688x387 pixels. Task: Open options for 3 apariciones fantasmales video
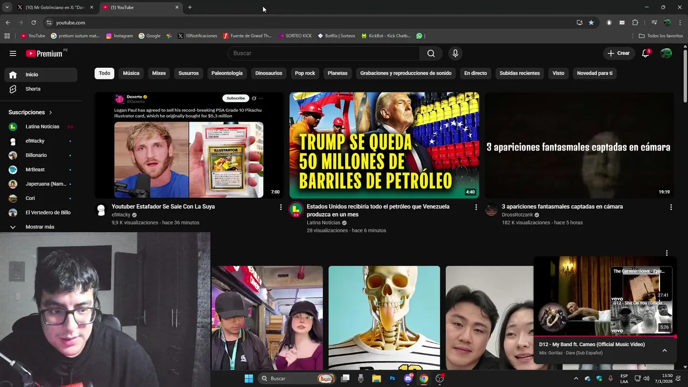click(671, 207)
